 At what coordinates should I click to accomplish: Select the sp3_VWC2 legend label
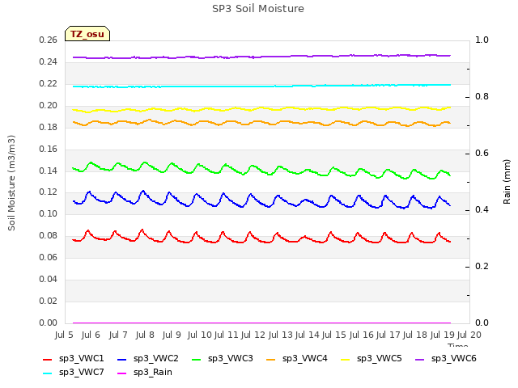click(x=156, y=358)
